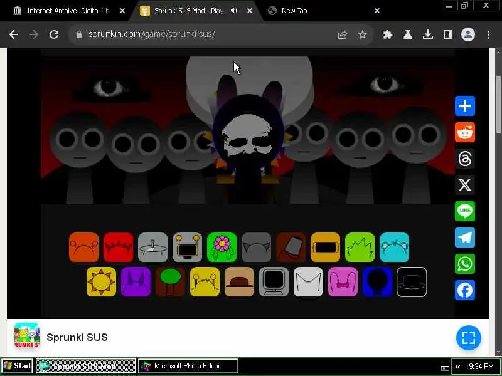Mute the Sprunki tab audio speaker icon

point(234,11)
